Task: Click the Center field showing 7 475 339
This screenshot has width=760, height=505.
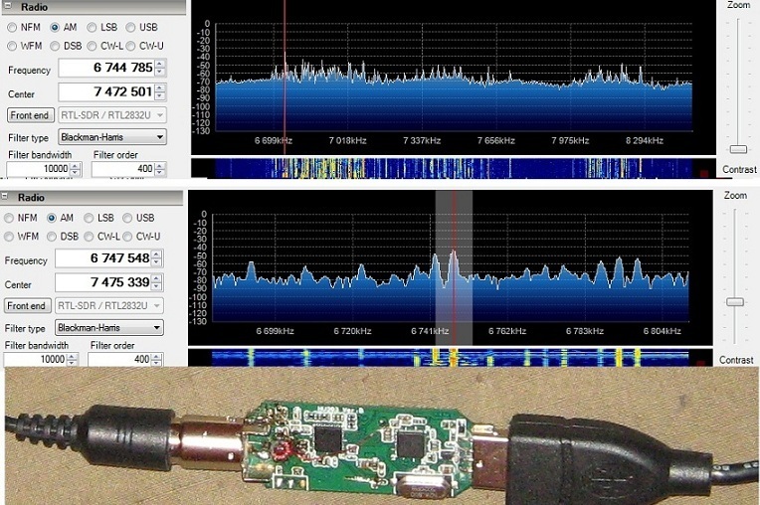Action: (x=102, y=282)
